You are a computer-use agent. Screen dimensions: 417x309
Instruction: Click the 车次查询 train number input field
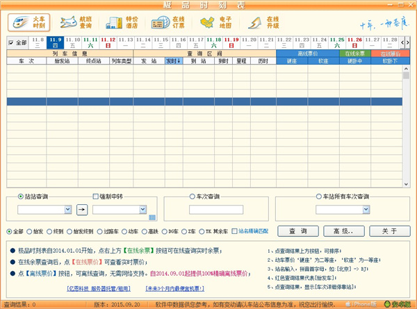point(216,210)
